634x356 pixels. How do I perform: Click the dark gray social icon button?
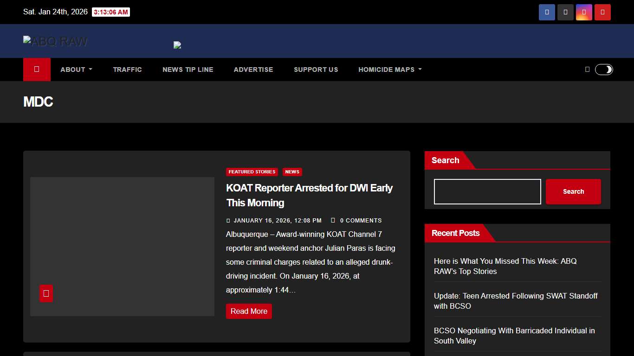tap(565, 13)
